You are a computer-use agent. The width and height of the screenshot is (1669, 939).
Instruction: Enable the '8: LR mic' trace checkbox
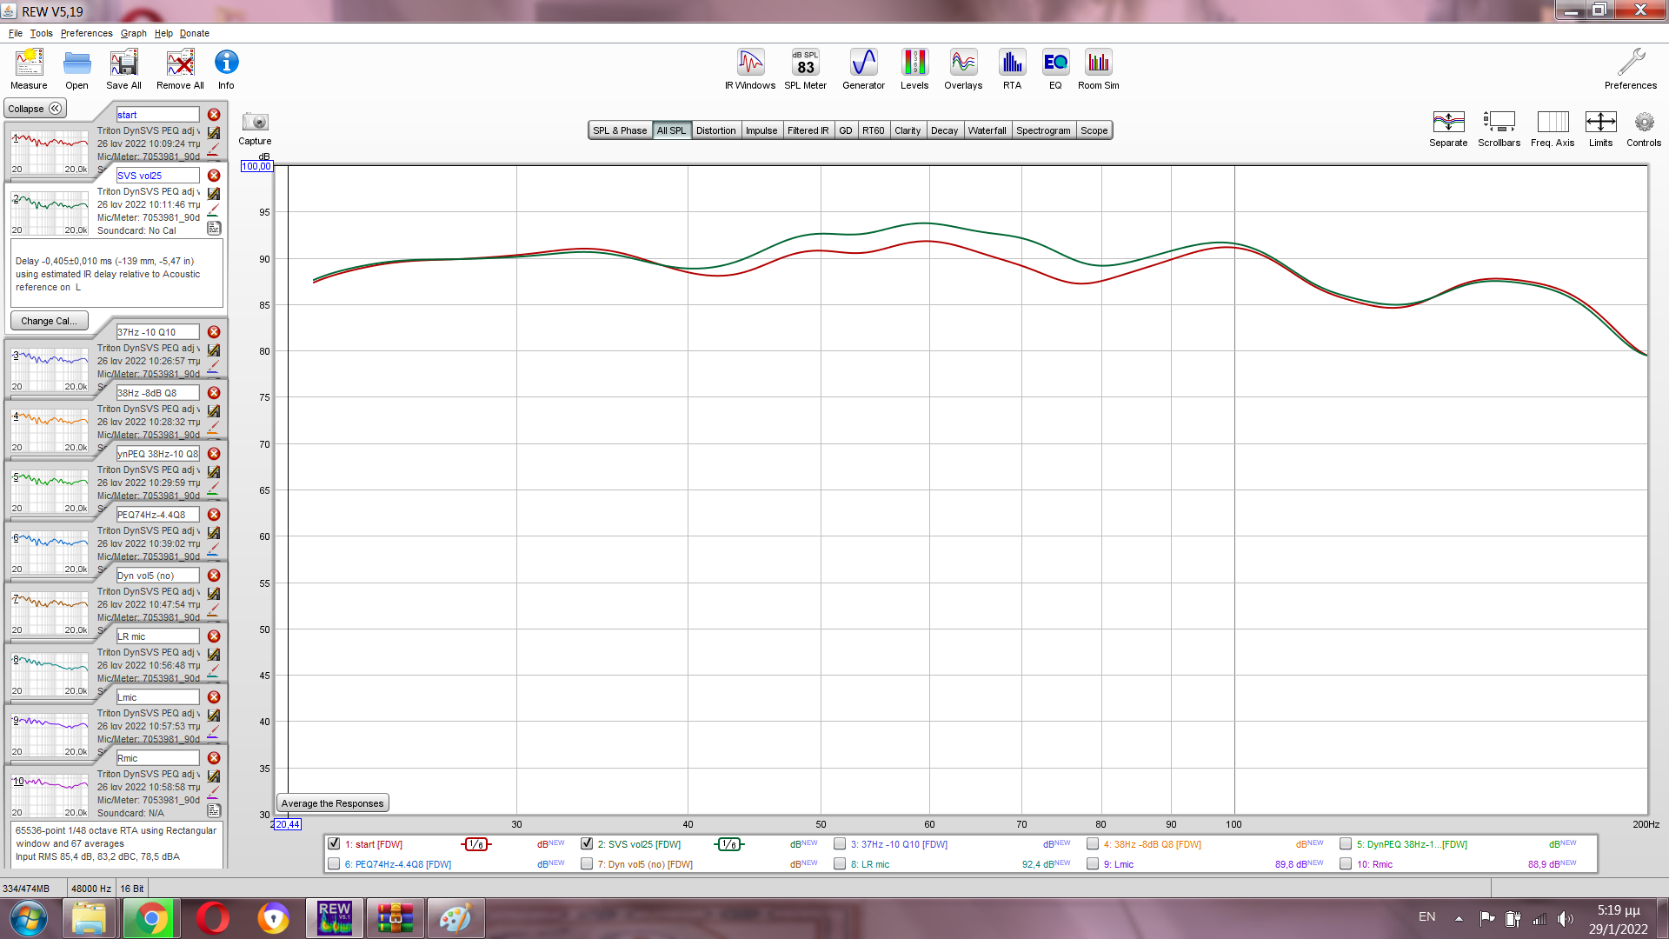point(840,864)
